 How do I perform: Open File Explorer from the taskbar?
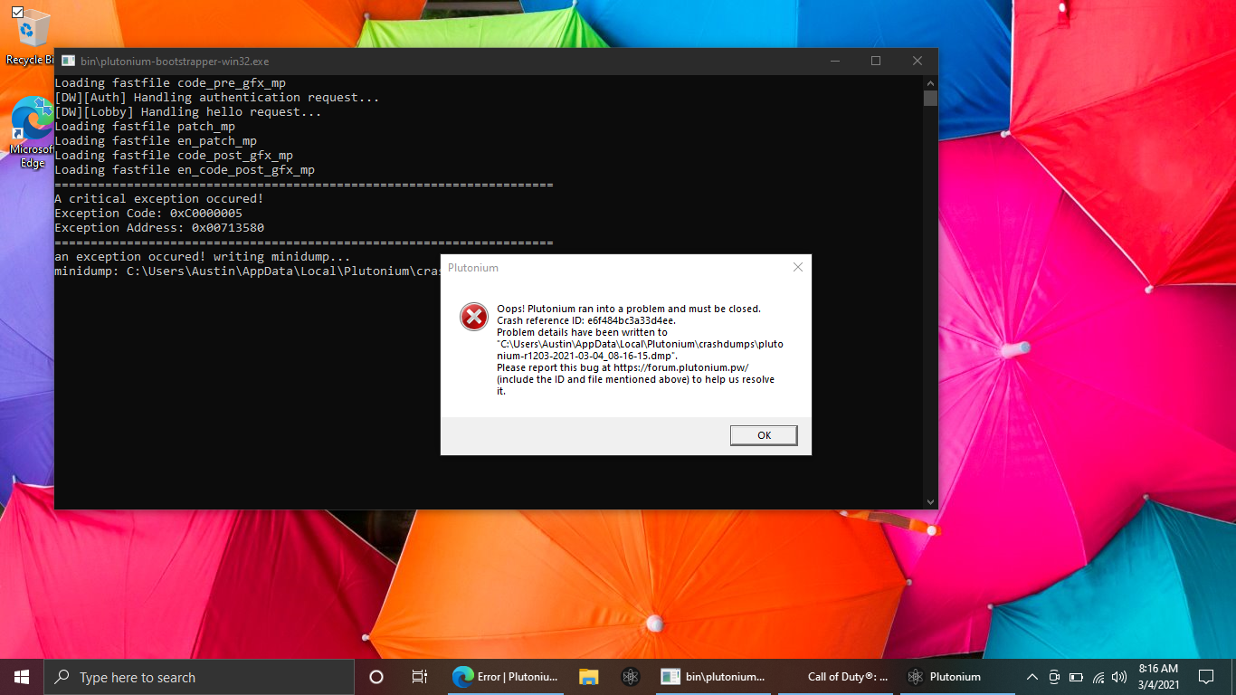coord(589,677)
